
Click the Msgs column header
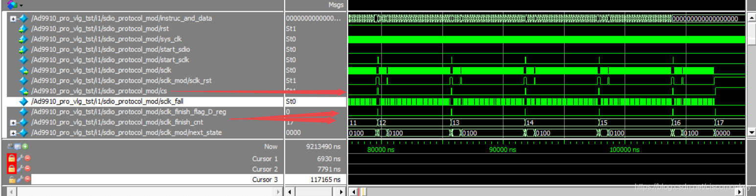[336, 4]
